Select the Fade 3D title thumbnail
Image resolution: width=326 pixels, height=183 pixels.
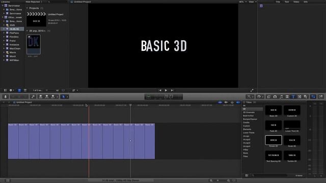tap(274, 125)
